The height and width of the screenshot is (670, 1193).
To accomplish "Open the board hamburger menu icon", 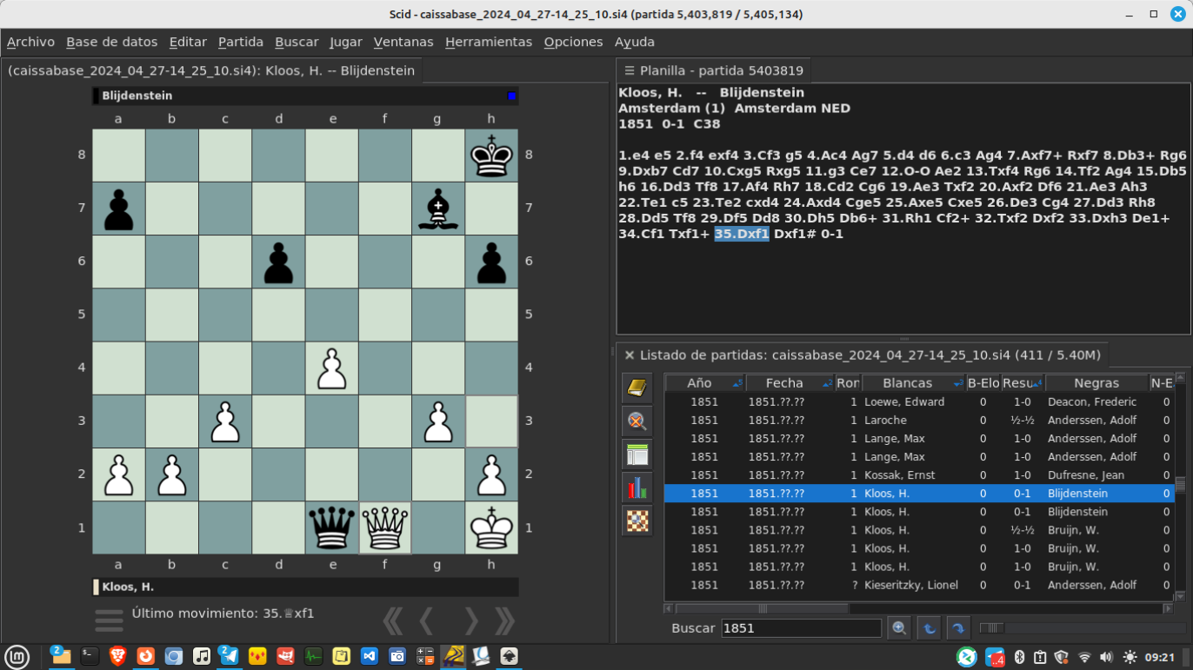I will coord(109,620).
